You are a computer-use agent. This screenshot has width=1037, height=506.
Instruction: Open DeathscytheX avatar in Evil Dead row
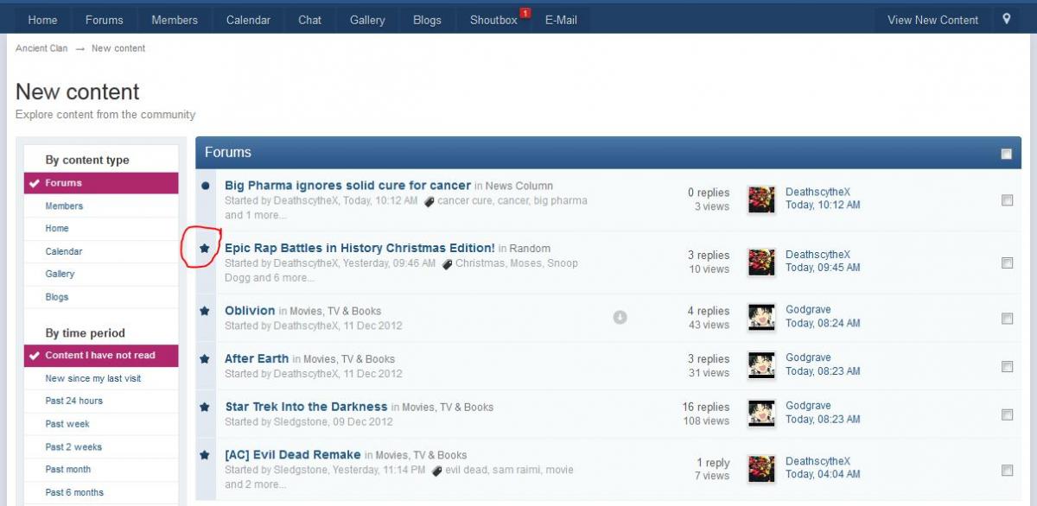point(761,469)
